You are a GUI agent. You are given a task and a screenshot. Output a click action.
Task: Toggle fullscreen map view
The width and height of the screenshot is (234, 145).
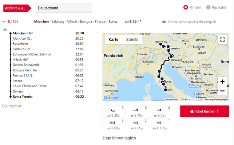click(x=222, y=39)
